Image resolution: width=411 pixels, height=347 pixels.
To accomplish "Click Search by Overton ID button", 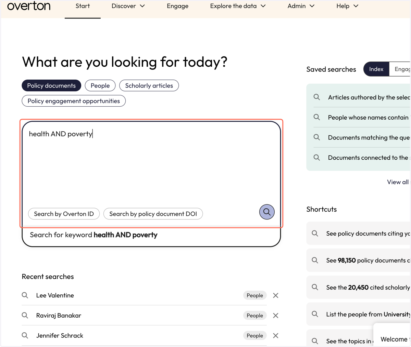I will (64, 214).
